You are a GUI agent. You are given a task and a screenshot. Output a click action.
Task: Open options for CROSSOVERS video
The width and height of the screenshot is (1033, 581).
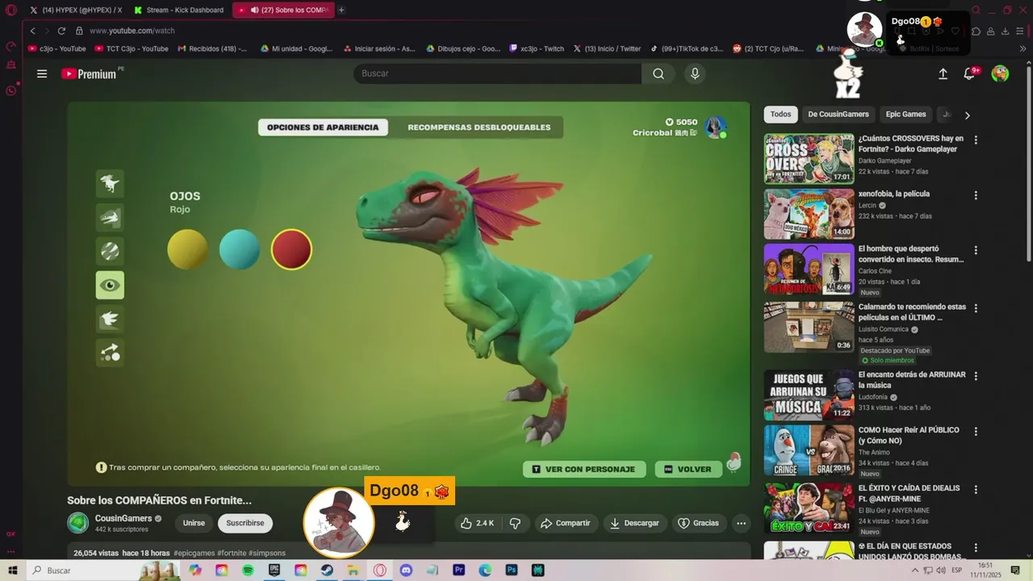point(976,140)
